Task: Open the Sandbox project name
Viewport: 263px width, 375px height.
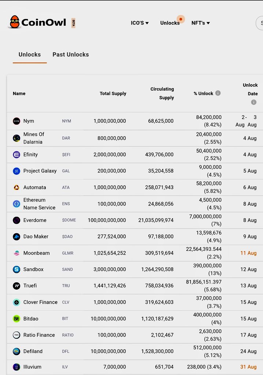Action: click(x=33, y=269)
